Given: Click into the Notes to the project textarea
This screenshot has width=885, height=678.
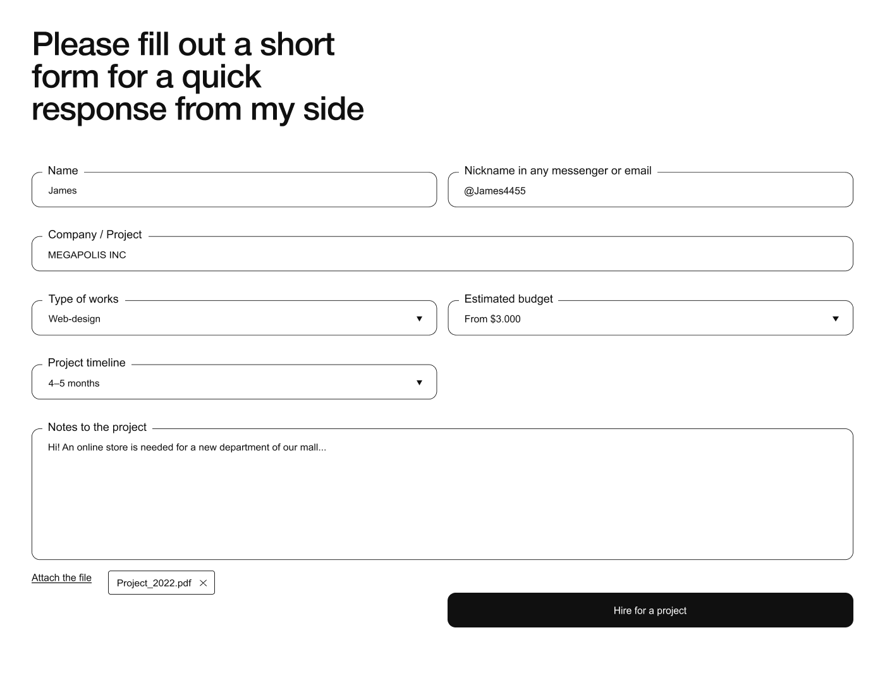Looking at the screenshot, I should [x=442, y=499].
